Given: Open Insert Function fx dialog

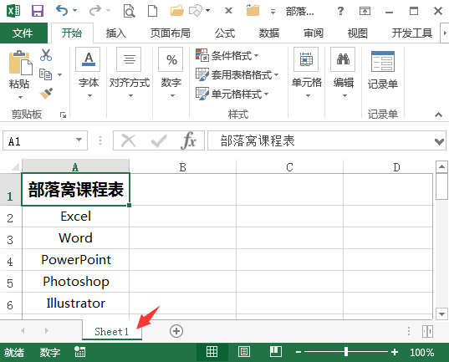Looking at the screenshot, I should coord(188,140).
